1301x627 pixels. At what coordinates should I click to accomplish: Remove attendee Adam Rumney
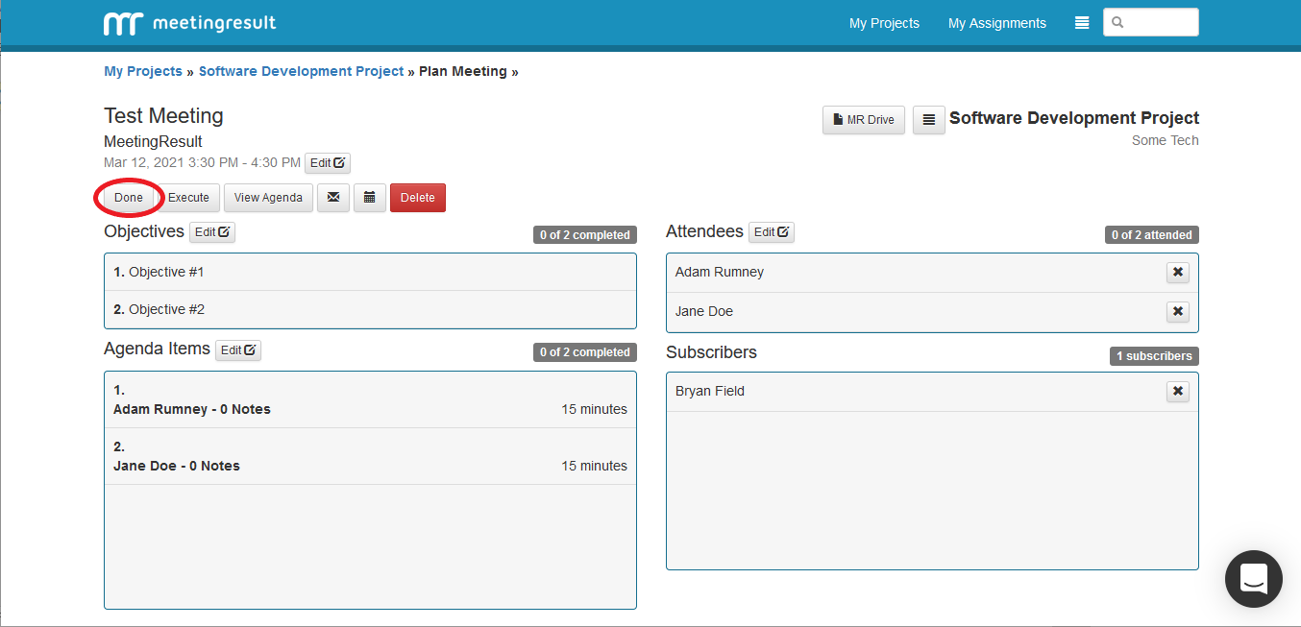point(1177,273)
